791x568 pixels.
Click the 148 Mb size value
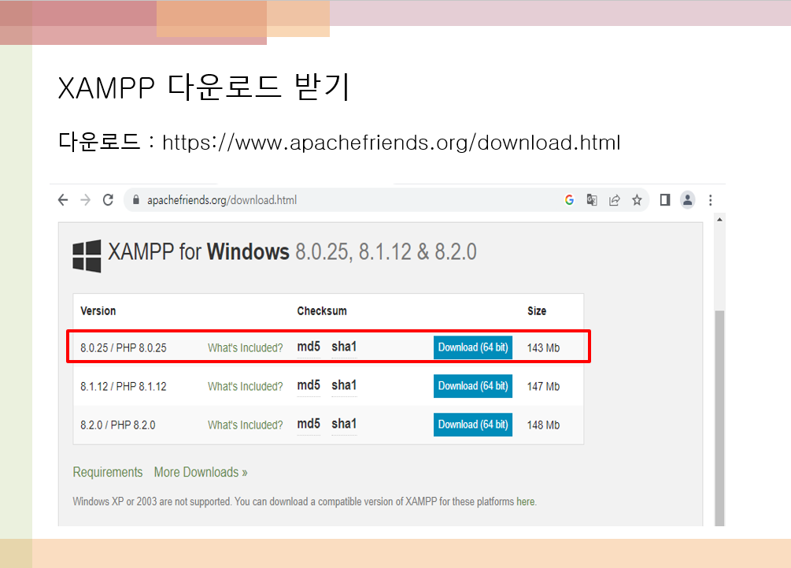(543, 425)
